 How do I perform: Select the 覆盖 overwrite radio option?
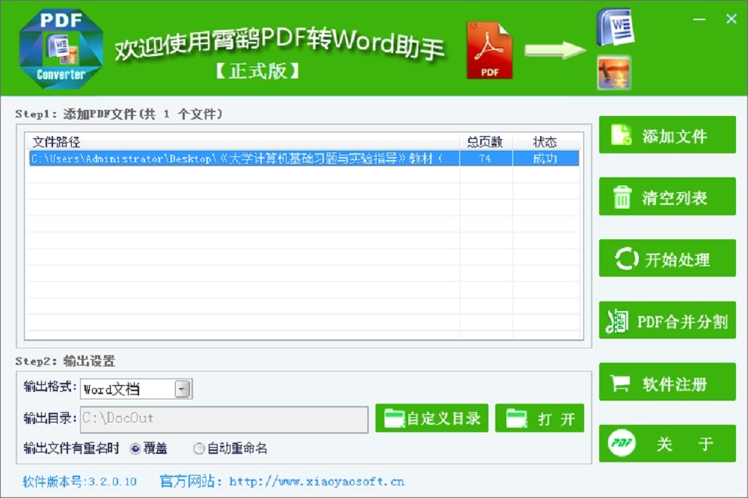click(135, 449)
